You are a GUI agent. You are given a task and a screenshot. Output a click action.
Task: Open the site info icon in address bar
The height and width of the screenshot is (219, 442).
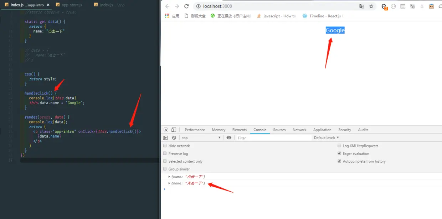click(x=199, y=6)
